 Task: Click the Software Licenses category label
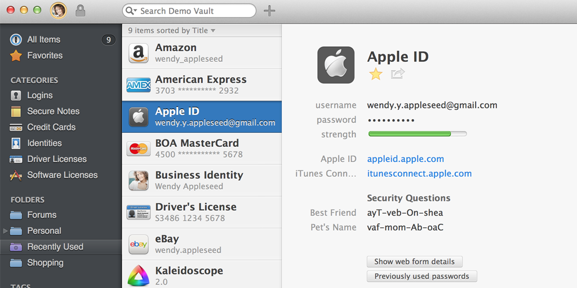click(63, 175)
